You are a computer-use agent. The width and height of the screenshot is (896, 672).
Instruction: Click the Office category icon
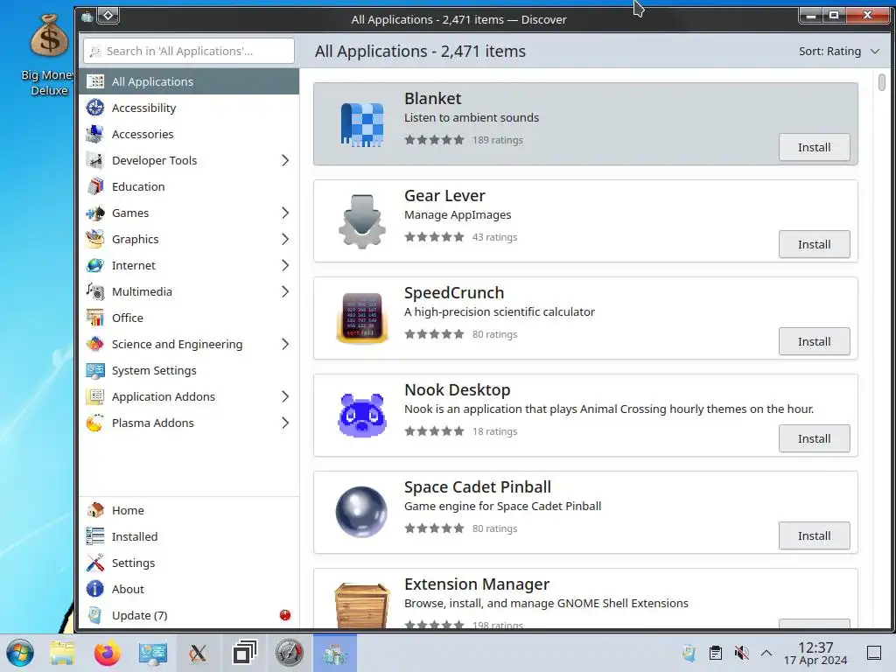pyautogui.click(x=94, y=318)
